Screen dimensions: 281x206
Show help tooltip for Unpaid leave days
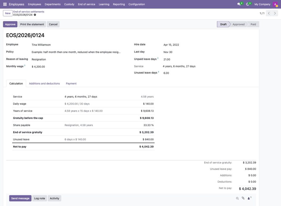(x=158, y=58)
